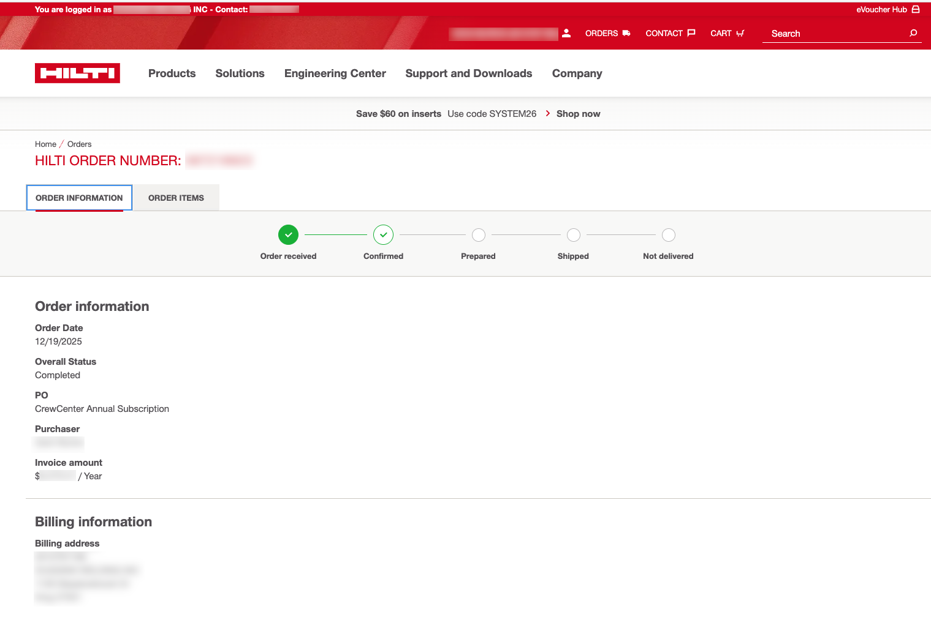Open the Engineering Center menu

pos(335,73)
